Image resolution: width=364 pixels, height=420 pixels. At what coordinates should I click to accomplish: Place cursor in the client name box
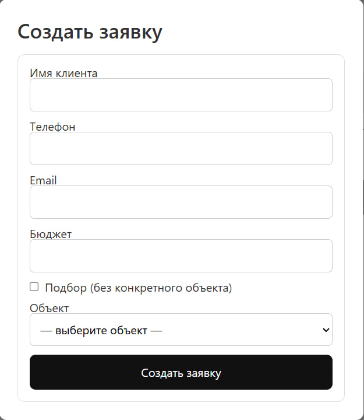point(181,95)
